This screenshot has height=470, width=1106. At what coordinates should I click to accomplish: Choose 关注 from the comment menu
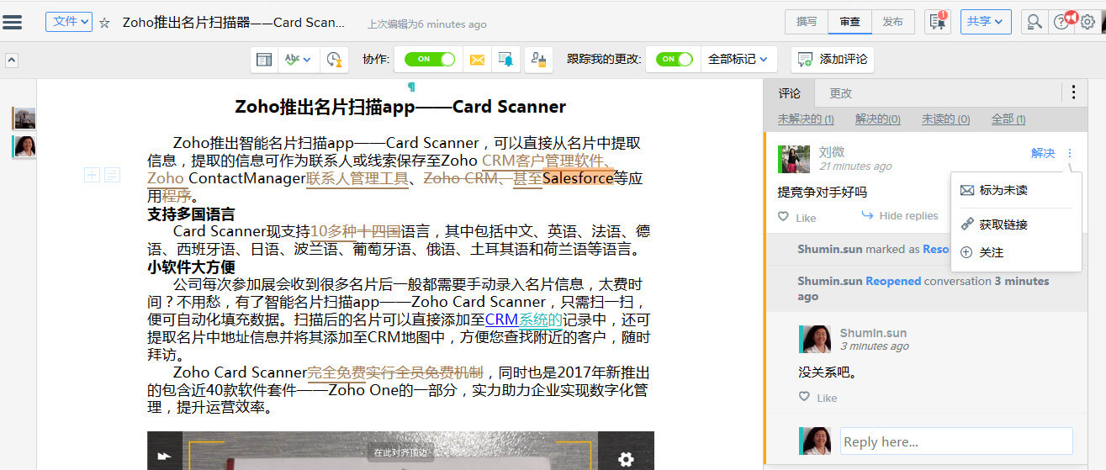pos(1016,252)
